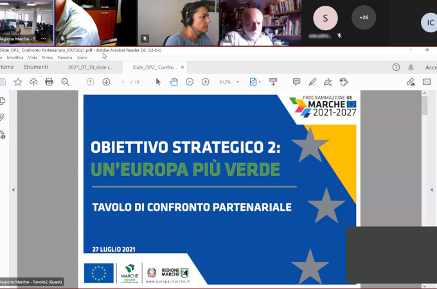
Task: Switch to the Home tab
Action: pos(7,67)
